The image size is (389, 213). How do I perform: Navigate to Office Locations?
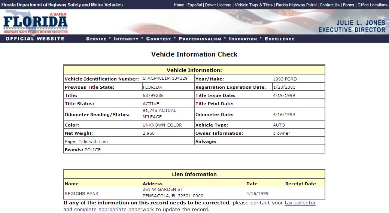[x=372, y=5]
